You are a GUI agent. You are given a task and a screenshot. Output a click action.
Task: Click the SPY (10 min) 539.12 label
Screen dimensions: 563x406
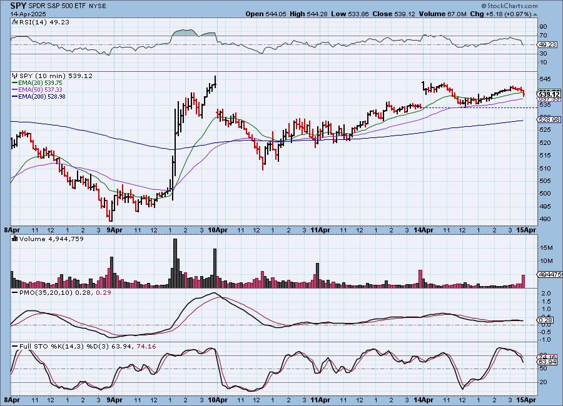[x=56, y=76]
